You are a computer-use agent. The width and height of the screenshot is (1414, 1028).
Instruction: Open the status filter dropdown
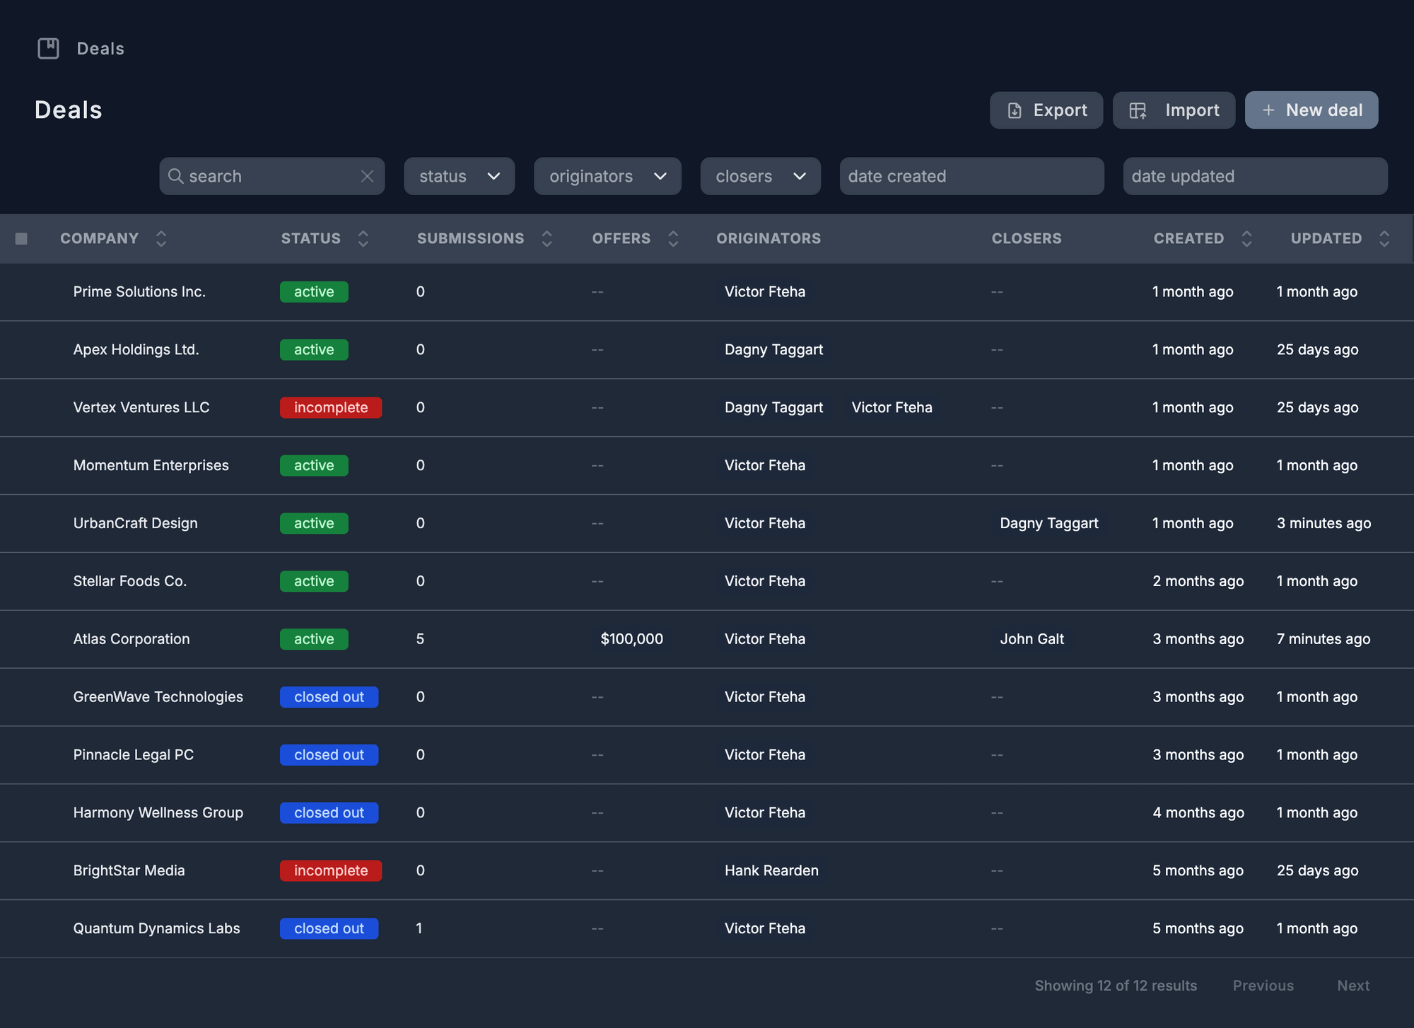click(x=459, y=176)
